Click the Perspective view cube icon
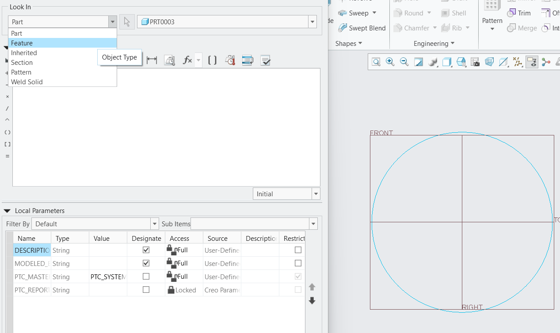Viewport: 560px width, 333px height. (489, 62)
